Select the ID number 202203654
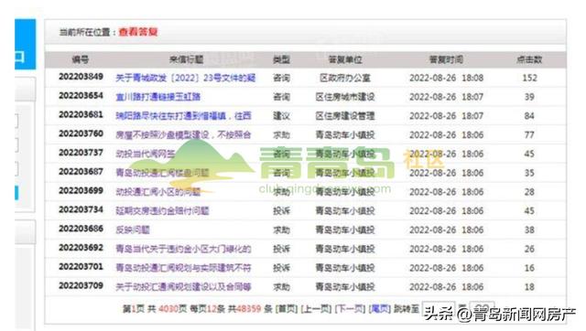586x331 pixels. 81,95
